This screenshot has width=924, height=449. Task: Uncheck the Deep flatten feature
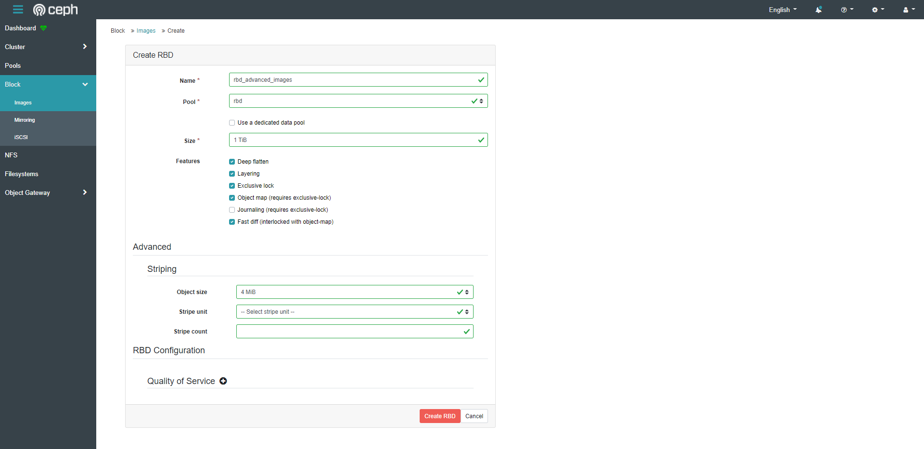coord(232,162)
